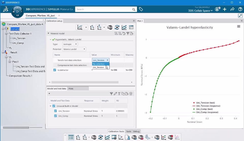Click the filter funnel icon in Material model header
The height and width of the screenshot is (141, 244).
coord(128,33)
